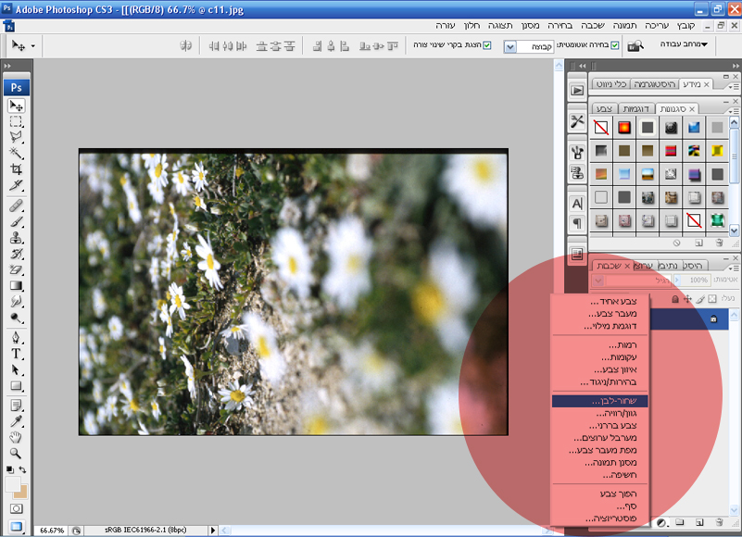
Task: Click the foreground color swatch
Action: point(12,484)
